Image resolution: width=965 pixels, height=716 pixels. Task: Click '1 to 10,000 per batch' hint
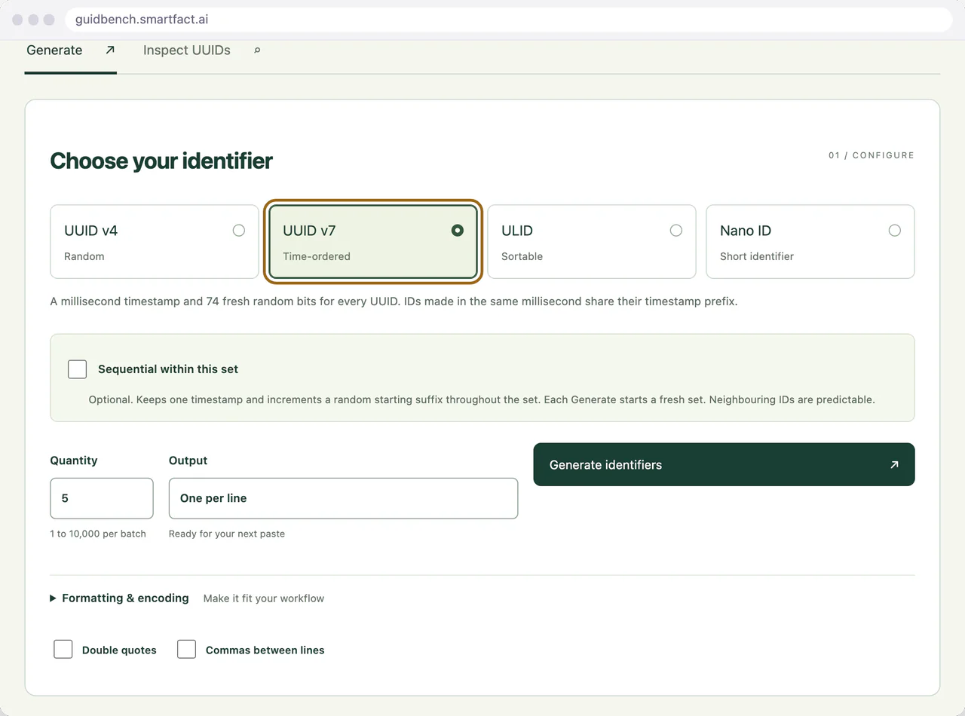98,534
